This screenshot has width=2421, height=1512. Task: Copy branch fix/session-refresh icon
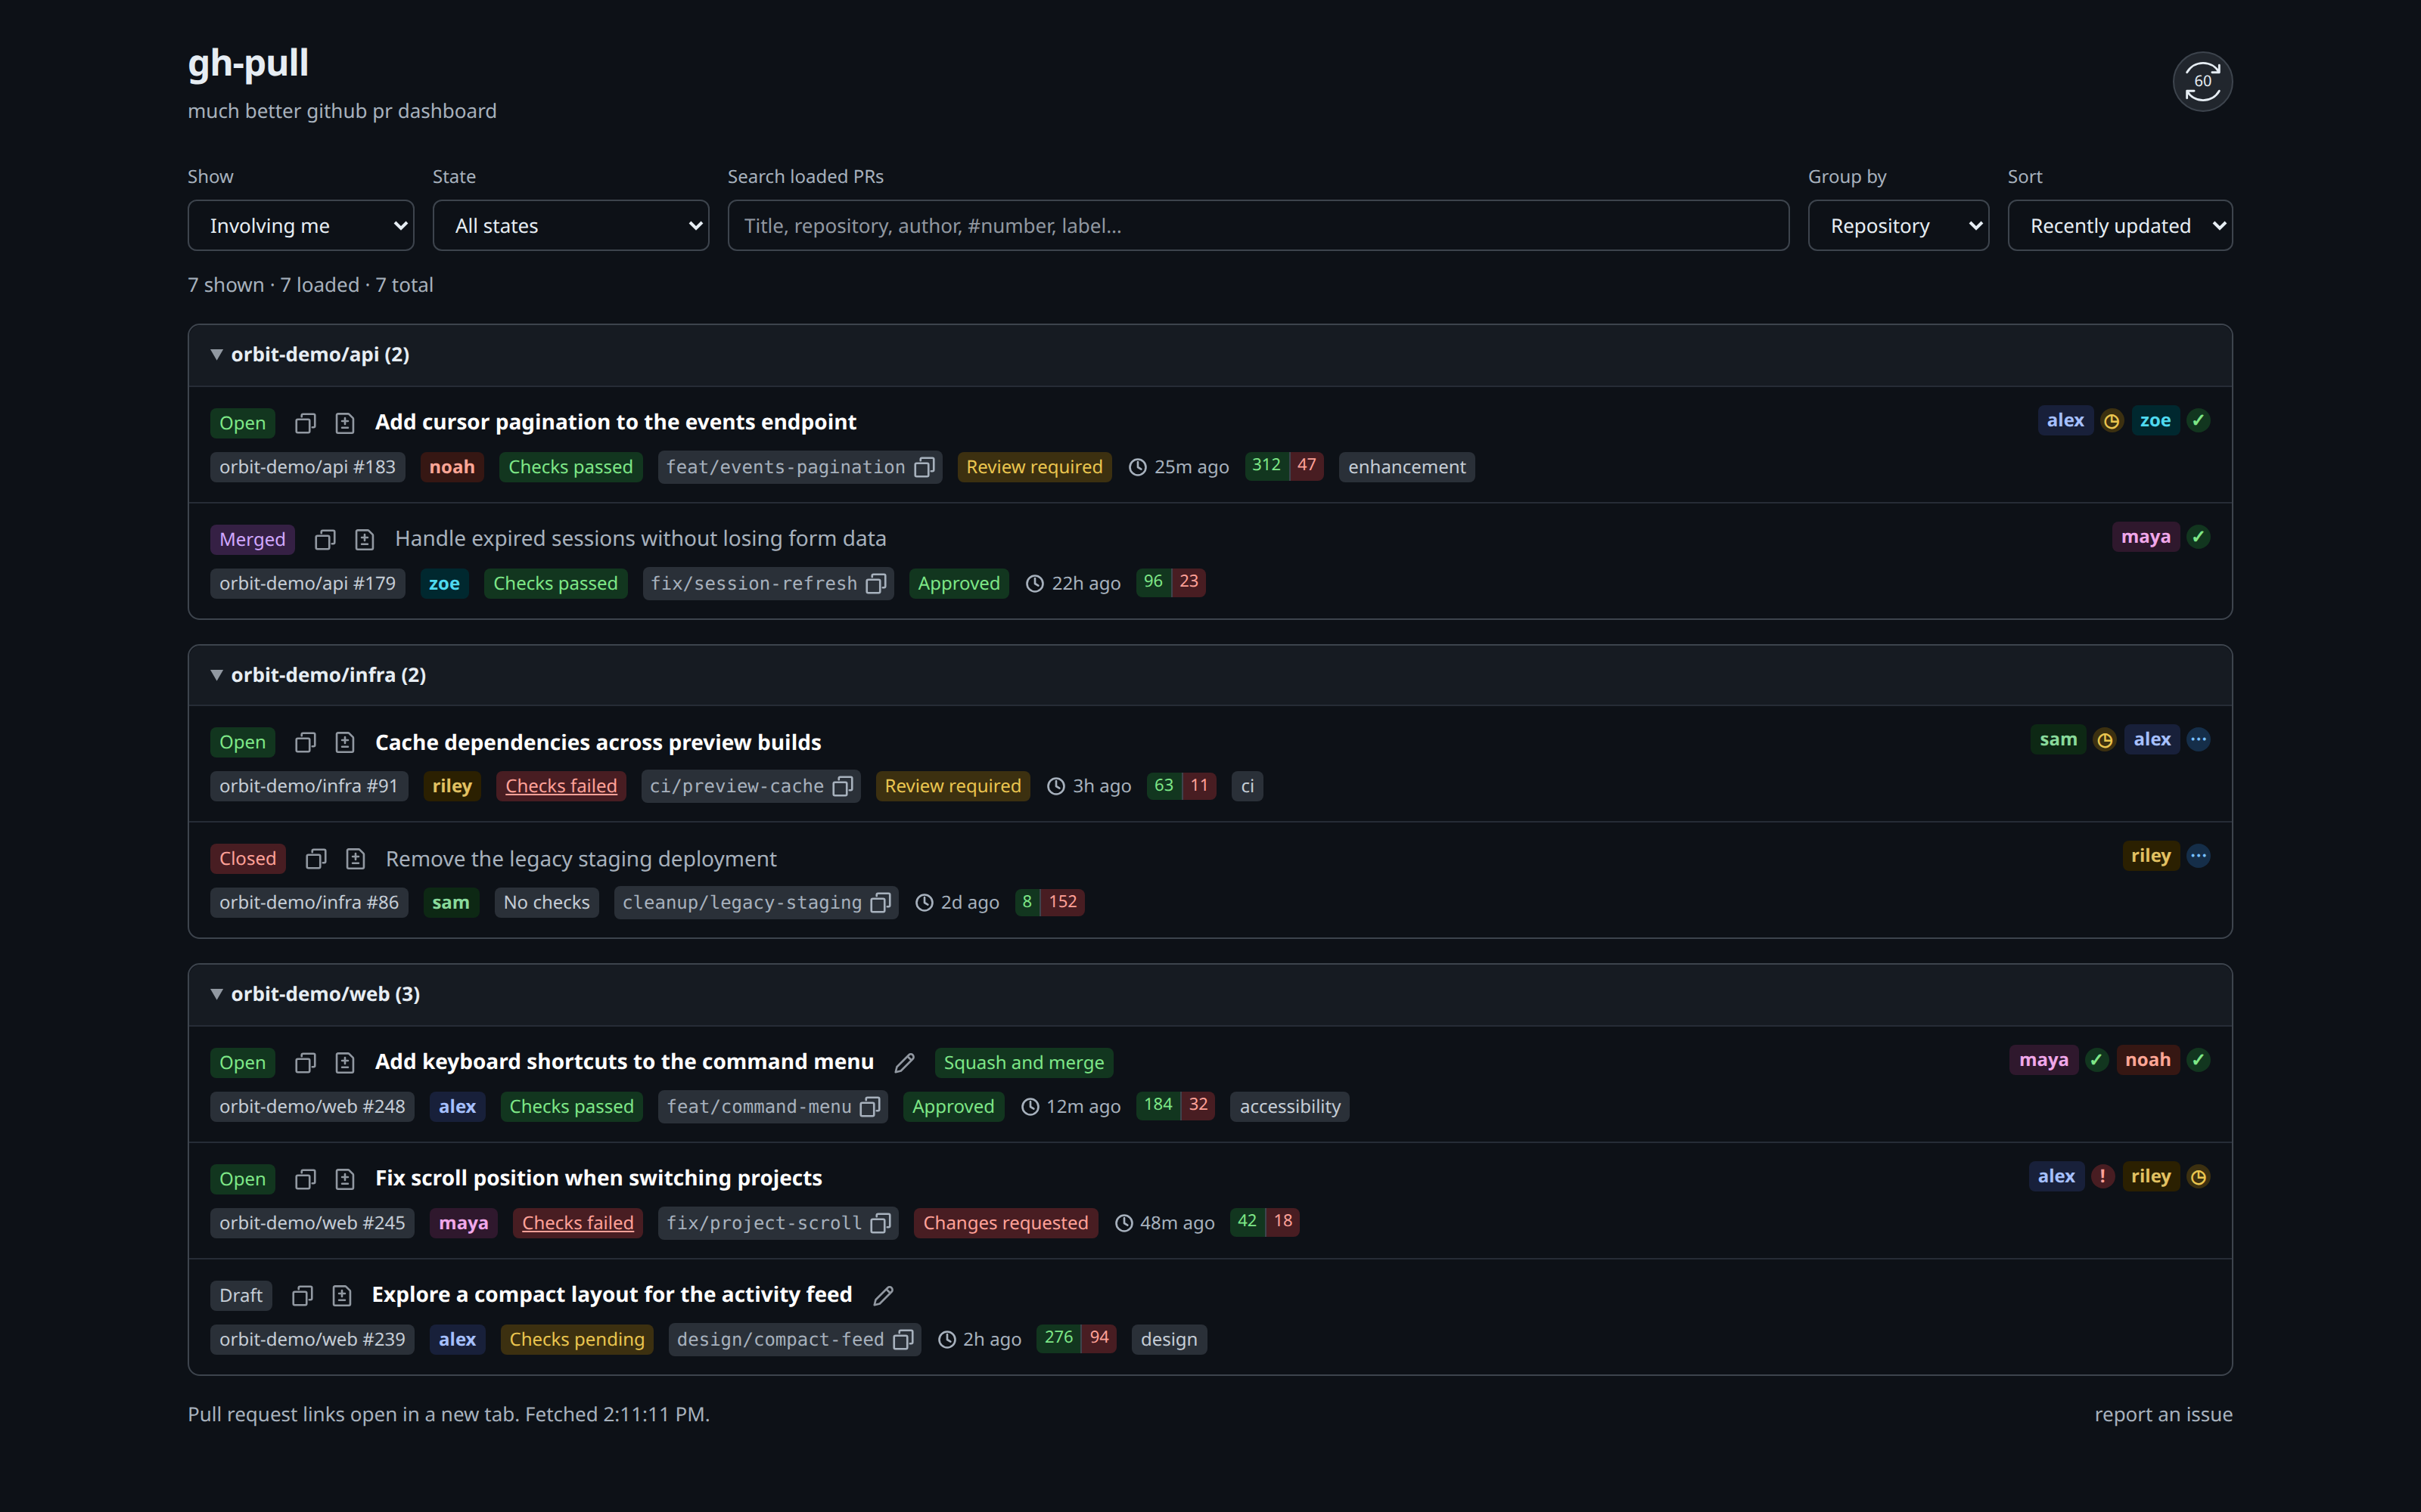876,583
